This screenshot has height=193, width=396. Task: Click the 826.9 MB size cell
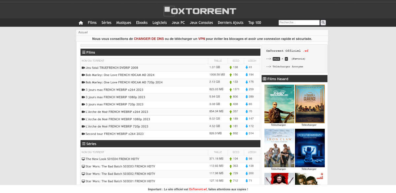click(215, 133)
